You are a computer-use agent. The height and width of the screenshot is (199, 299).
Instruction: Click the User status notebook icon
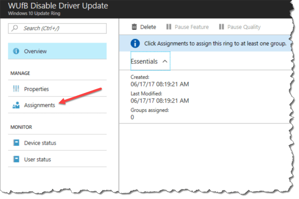pos(16,159)
